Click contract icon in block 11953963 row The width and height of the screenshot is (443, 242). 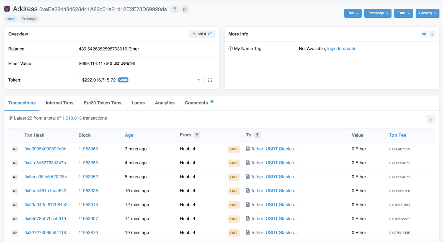pos(248,149)
